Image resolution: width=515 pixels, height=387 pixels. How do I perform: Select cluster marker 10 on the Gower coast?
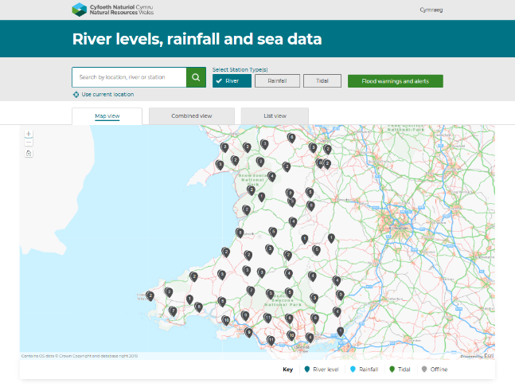click(225, 320)
